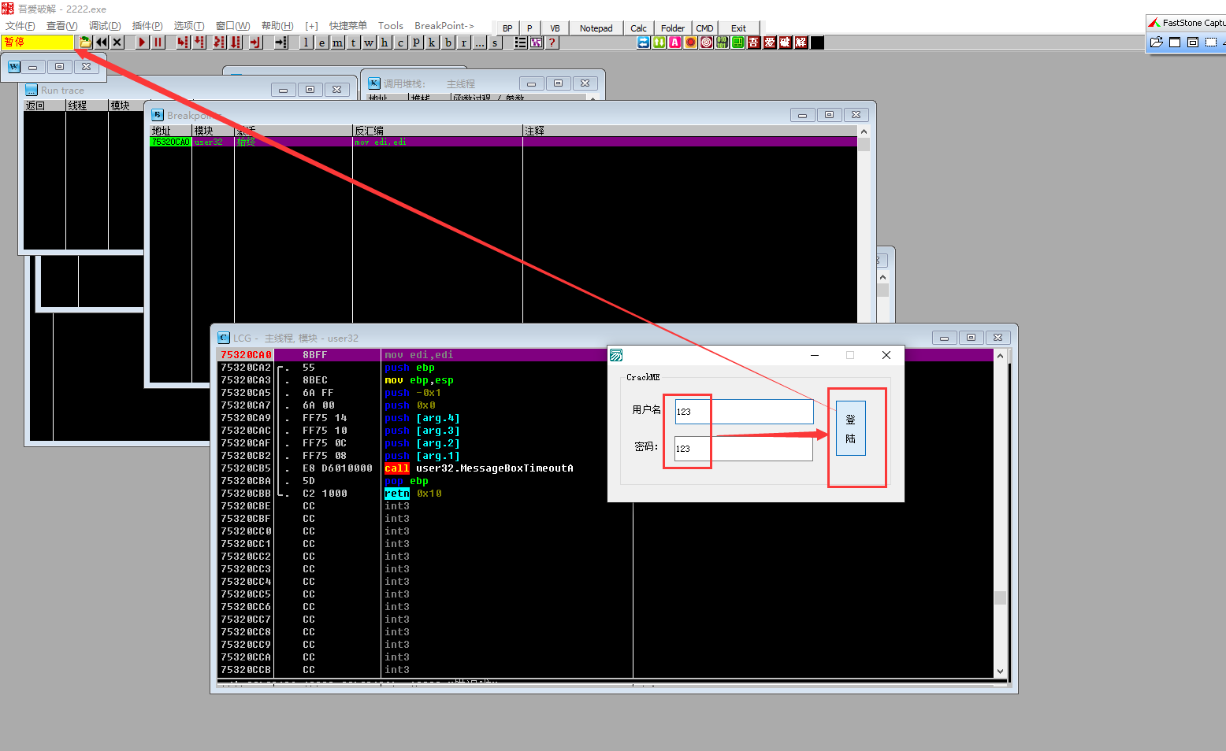Open the Tools menu
Screen dimensions: 1226x751
[391, 26]
